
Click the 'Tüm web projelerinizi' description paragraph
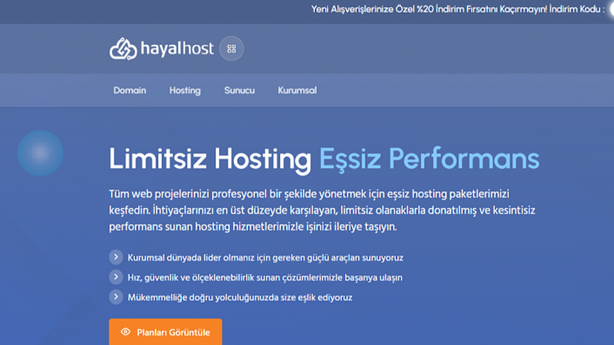(322, 210)
